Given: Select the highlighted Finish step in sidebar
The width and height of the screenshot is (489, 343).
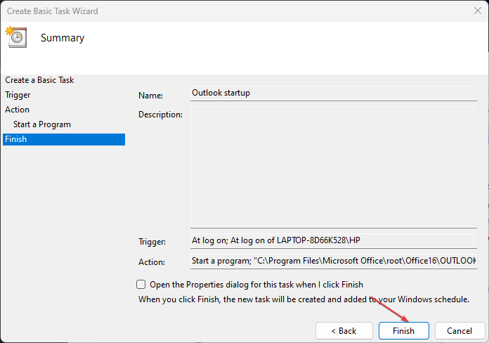Looking at the screenshot, I should click(16, 139).
